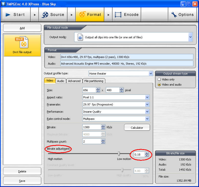Image resolution: width=199 pixels, height=187 pixels.
Task: Click the output mode file icon
Action: pyautogui.click(x=80, y=37)
